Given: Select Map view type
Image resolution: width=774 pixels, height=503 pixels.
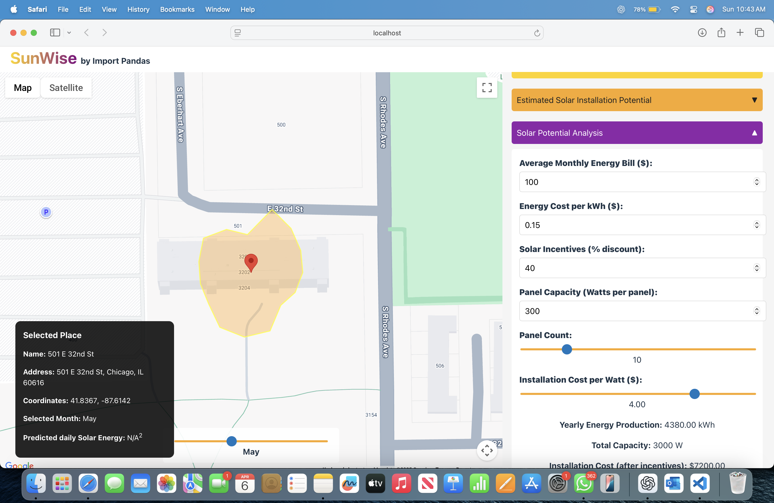Looking at the screenshot, I should point(23,88).
